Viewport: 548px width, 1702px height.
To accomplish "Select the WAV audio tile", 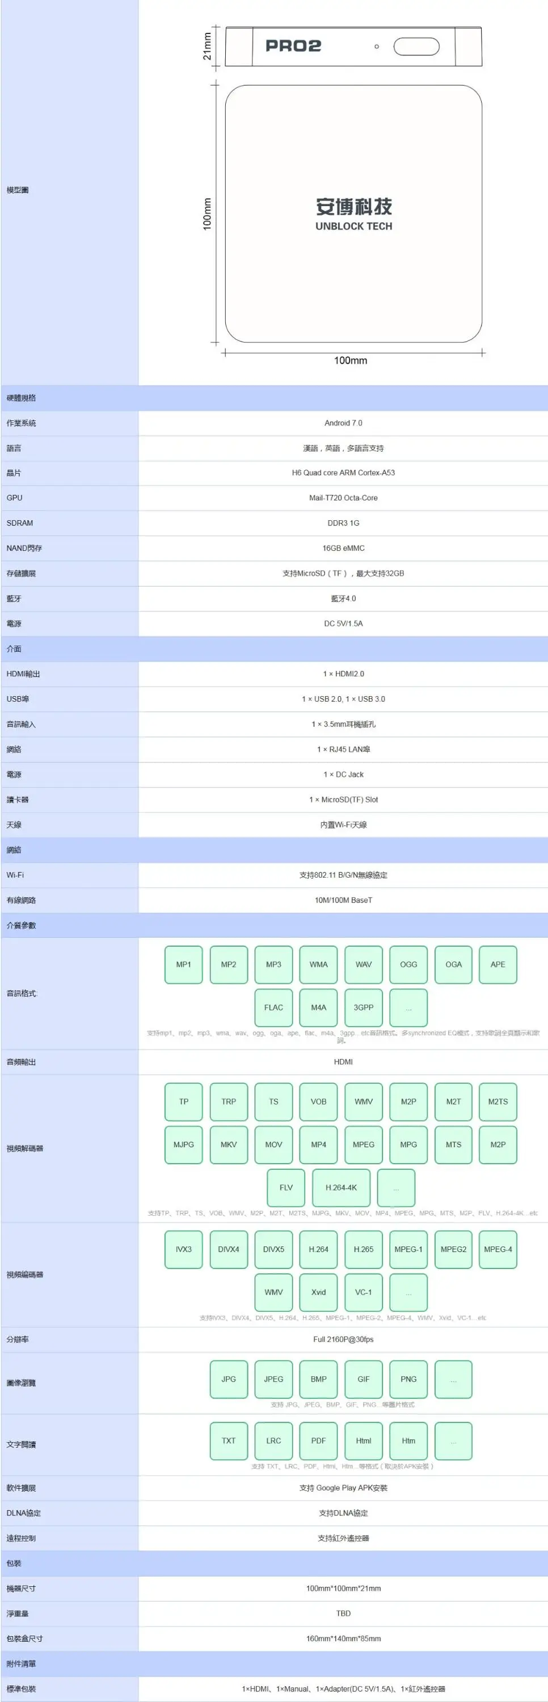I will point(363,964).
